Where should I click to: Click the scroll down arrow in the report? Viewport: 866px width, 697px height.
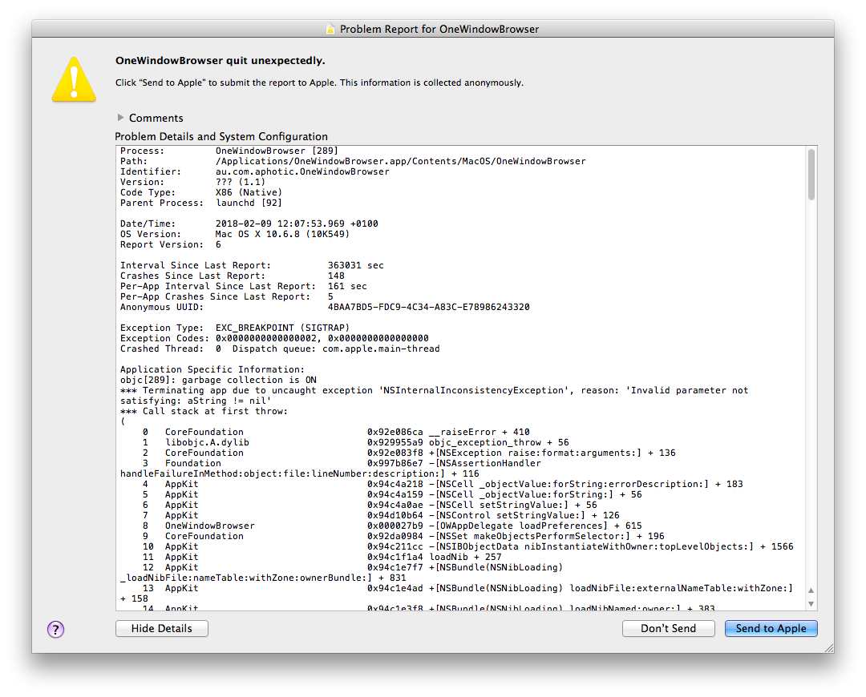[811, 604]
